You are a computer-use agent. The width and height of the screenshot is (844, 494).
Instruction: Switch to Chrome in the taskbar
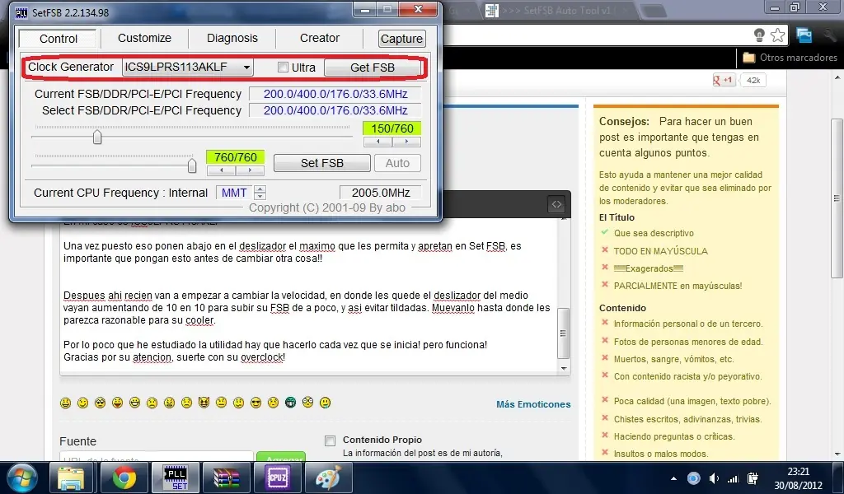(x=124, y=478)
